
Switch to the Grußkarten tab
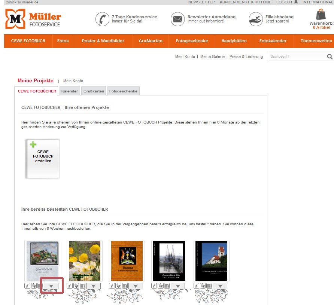pyautogui.click(x=94, y=91)
